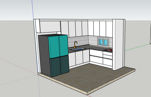Click the lower-right dark refrigerator door
Screen dimensions: 151x97
(x=64, y=65)
